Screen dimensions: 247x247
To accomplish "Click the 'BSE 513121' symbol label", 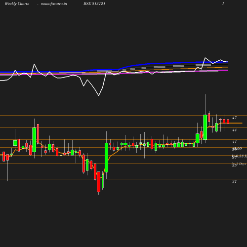I will tap(94, 4).
